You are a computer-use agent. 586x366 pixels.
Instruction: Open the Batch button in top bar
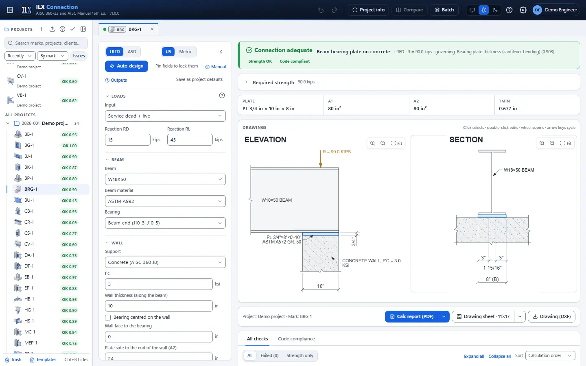point(444,10)
